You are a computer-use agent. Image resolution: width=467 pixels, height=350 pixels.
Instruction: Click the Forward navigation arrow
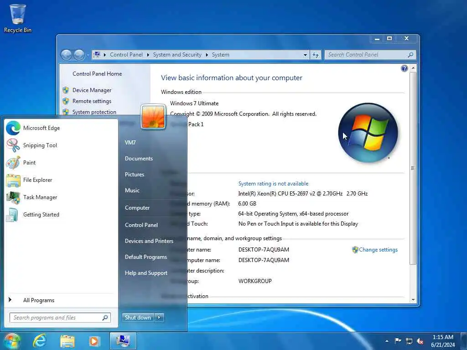click(x=79, y=55)
